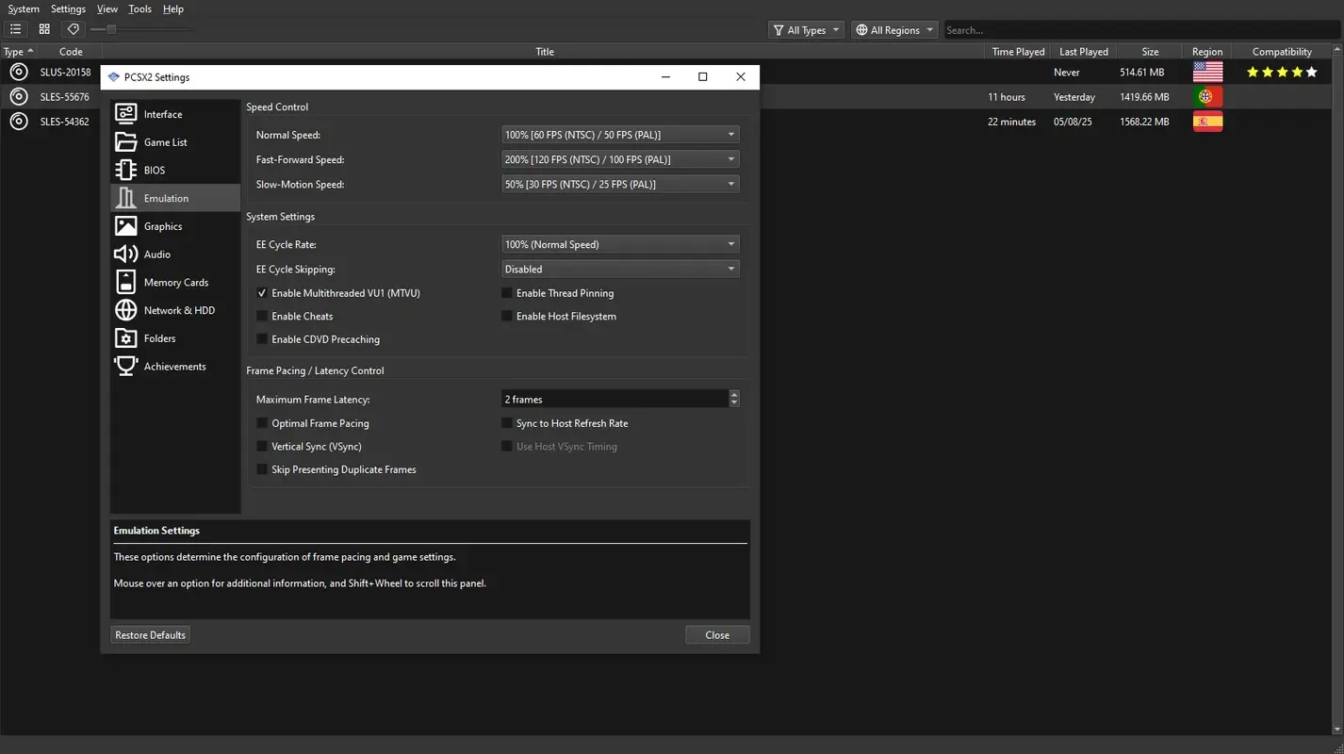Expand the Fast-Forward Speed dropdown

(x=619, y=158)
